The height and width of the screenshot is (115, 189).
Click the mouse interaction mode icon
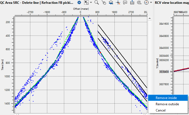coord(104,2)
